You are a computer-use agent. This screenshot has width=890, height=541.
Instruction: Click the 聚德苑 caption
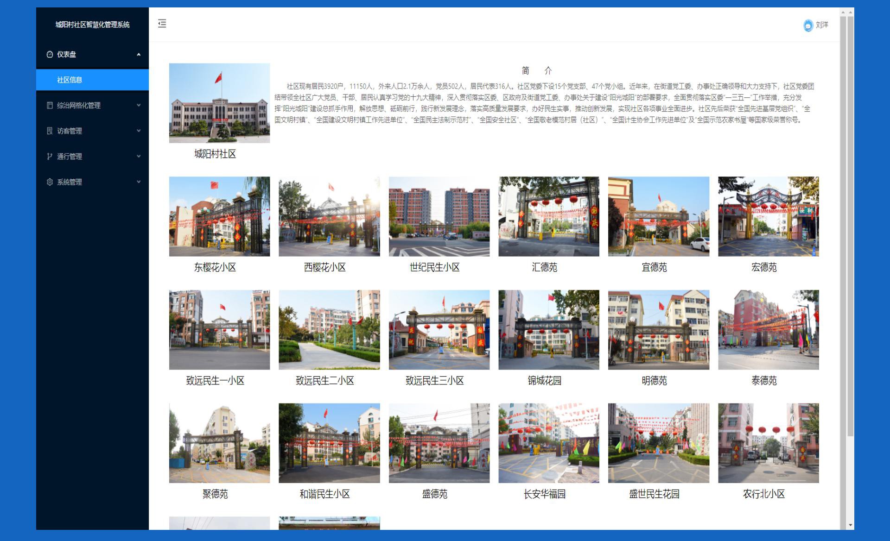click(x=215, y=494)
